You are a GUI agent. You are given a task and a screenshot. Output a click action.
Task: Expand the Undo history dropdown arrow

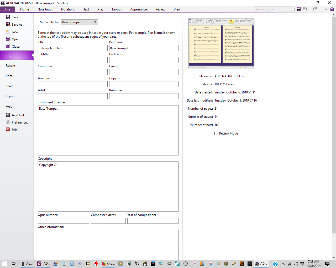pyautogui.click(x=309, y=9)
